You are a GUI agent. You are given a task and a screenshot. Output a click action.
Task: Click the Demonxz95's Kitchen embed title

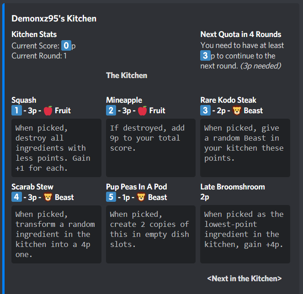pos(54,19)
